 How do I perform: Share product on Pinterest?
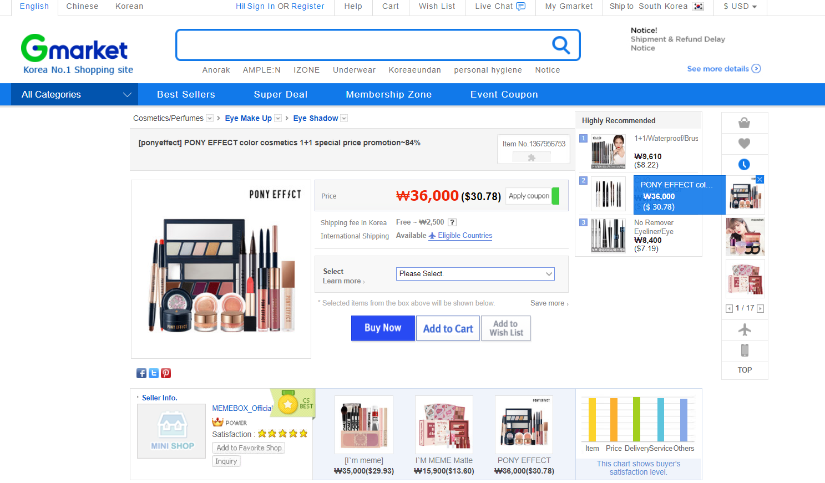[x=166, y=373]
